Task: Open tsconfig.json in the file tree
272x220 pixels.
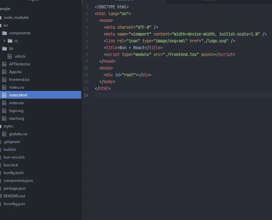Action: [14, 204]
